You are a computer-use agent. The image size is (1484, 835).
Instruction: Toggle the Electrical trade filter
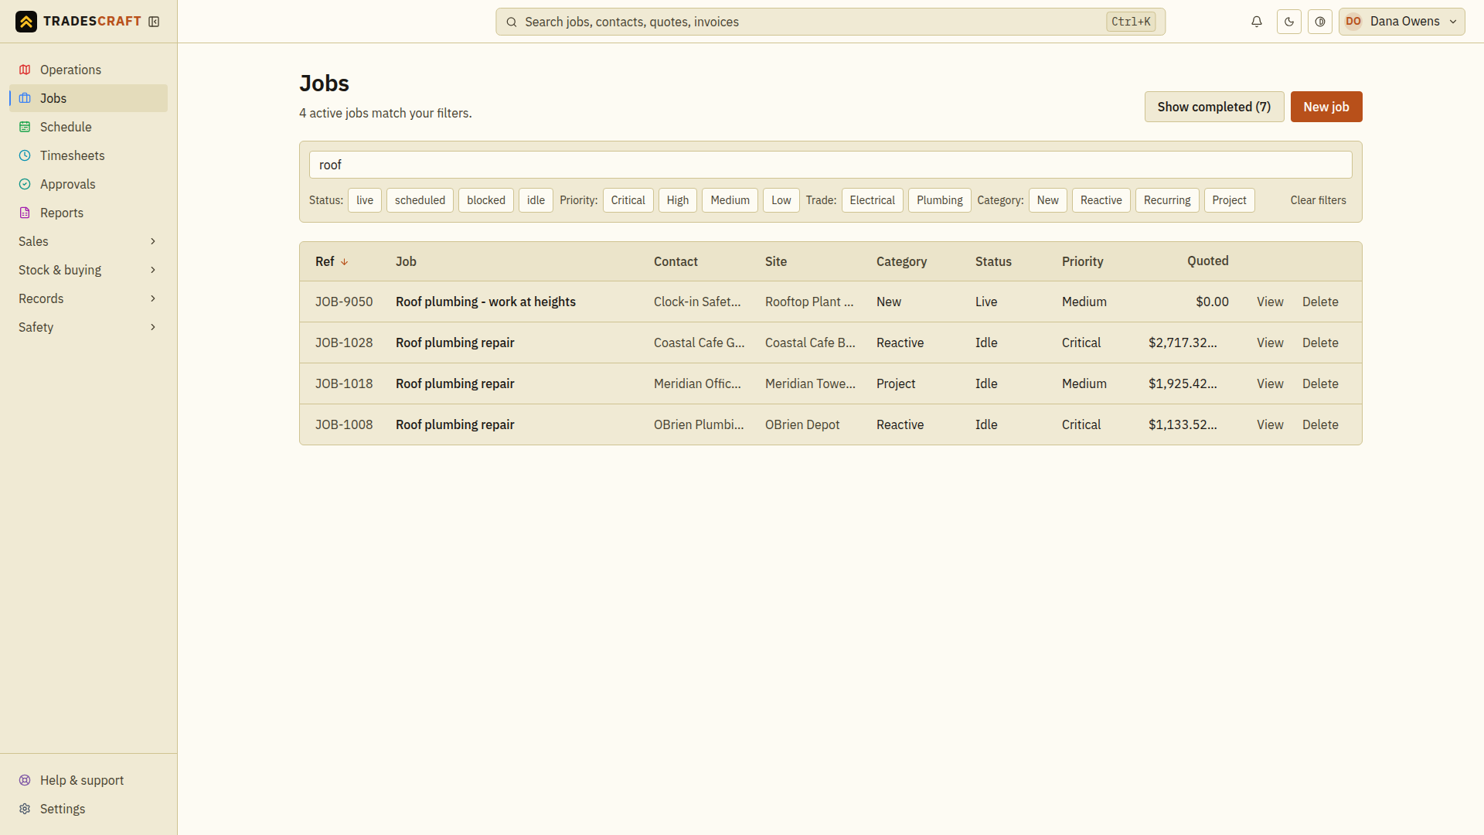tap(872, 200)
